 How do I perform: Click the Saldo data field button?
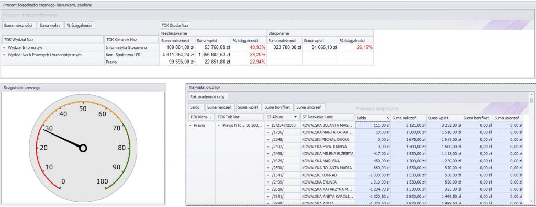(197, 107)
